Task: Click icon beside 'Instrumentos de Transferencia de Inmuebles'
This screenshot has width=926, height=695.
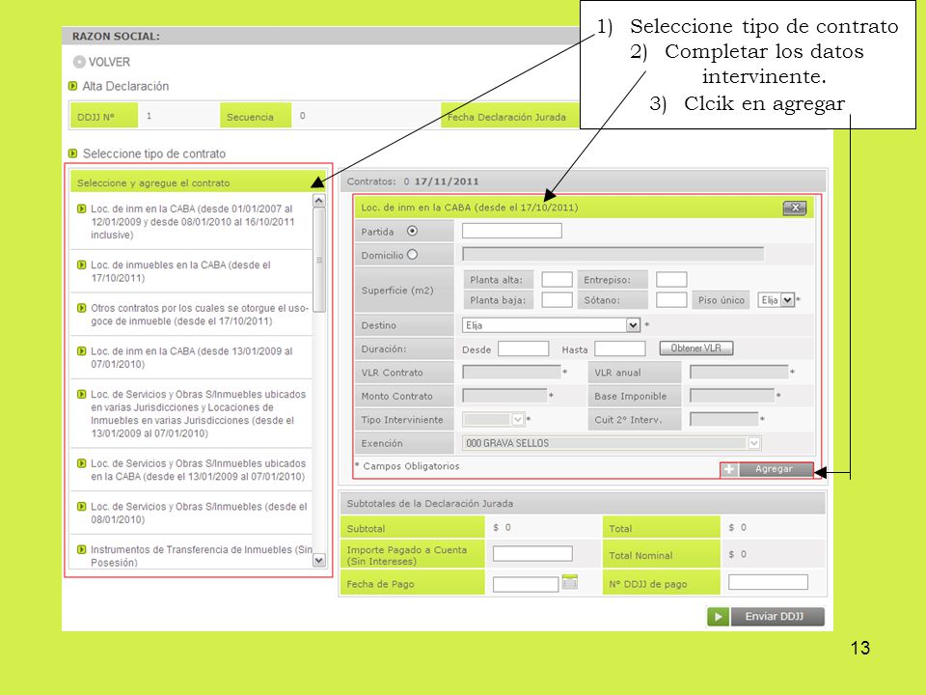Action: [x=82, y=549]
